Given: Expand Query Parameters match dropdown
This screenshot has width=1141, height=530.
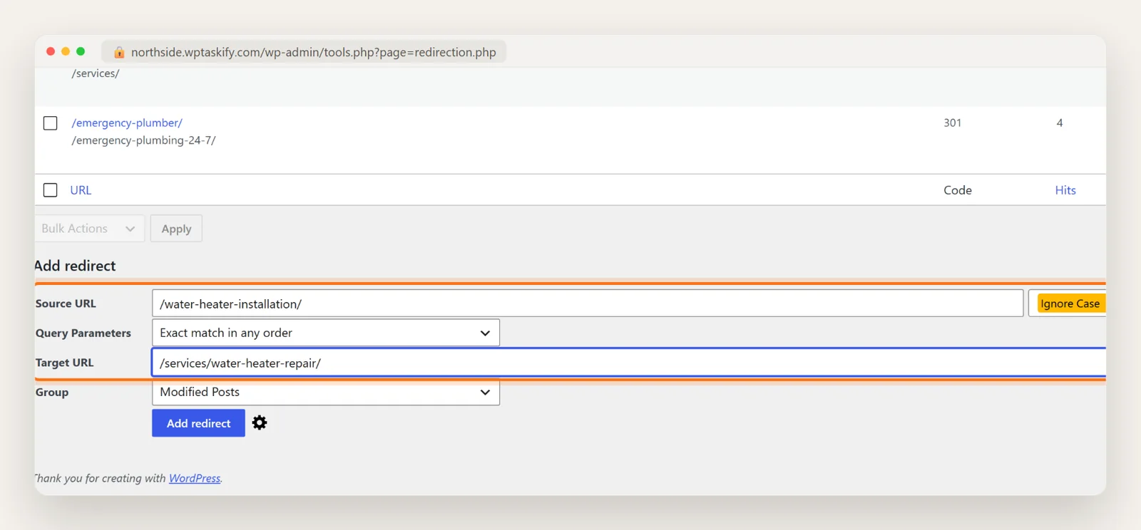Looking at the screenshot, I should pos(326,333).
